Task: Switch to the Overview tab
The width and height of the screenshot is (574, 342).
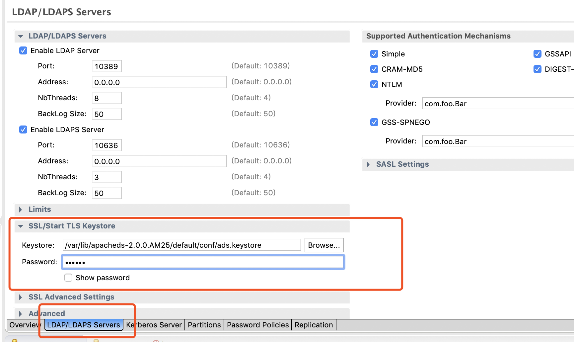Action: click(x=24, y=325)
